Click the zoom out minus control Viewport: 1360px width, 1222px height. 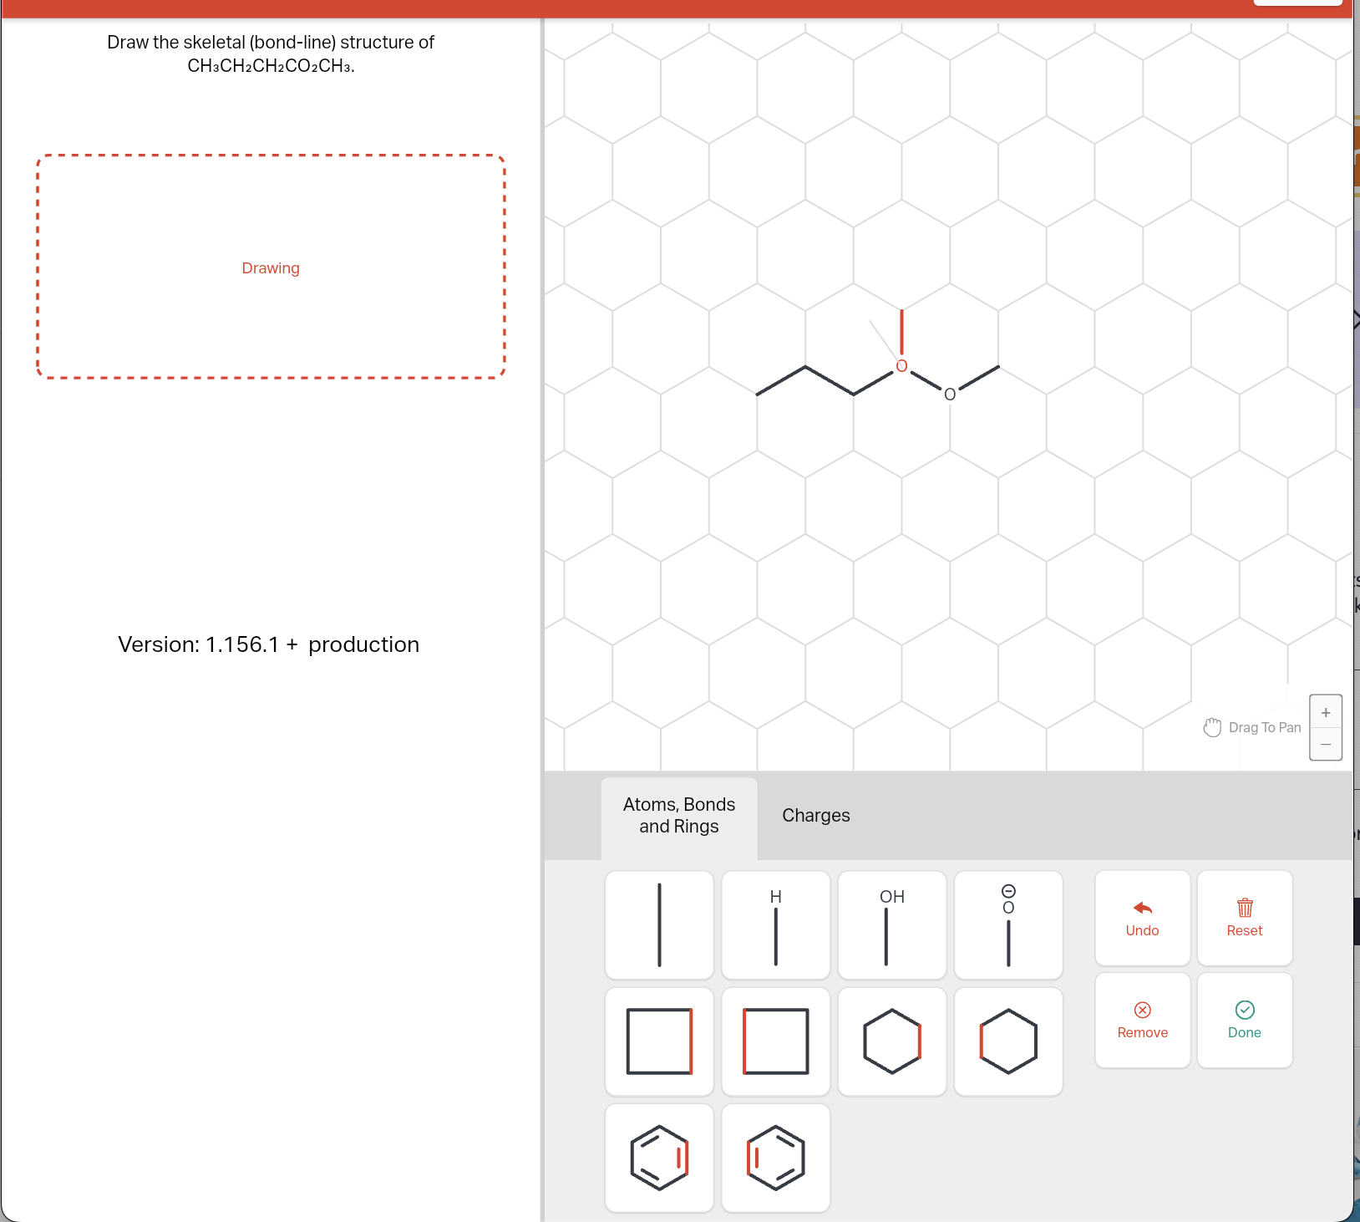tap(1326, 744)
